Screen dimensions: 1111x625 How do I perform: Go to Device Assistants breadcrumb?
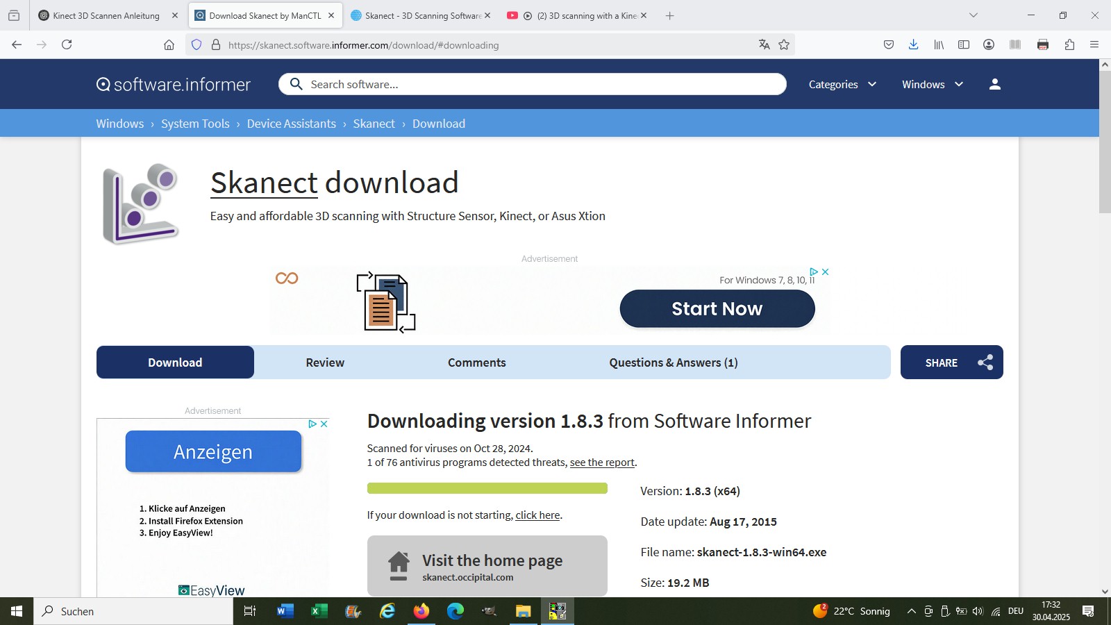click(x=291, y=124)
